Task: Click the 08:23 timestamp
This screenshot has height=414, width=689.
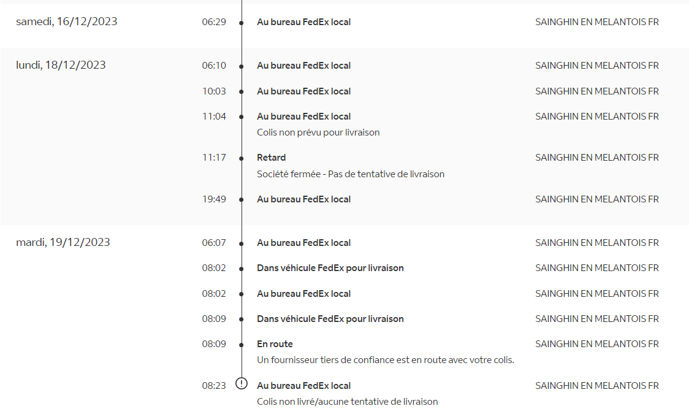Action: click(x=214, y=386)
